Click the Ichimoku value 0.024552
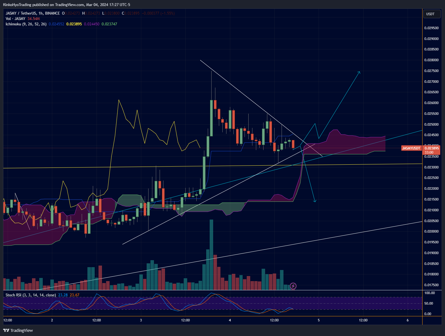Viewport: 445px width, 336px height. click(56, 24)
